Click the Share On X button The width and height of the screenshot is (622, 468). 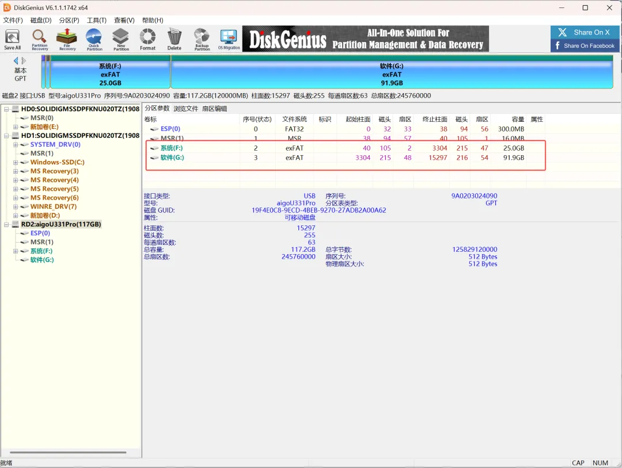[x=584, y=32]
